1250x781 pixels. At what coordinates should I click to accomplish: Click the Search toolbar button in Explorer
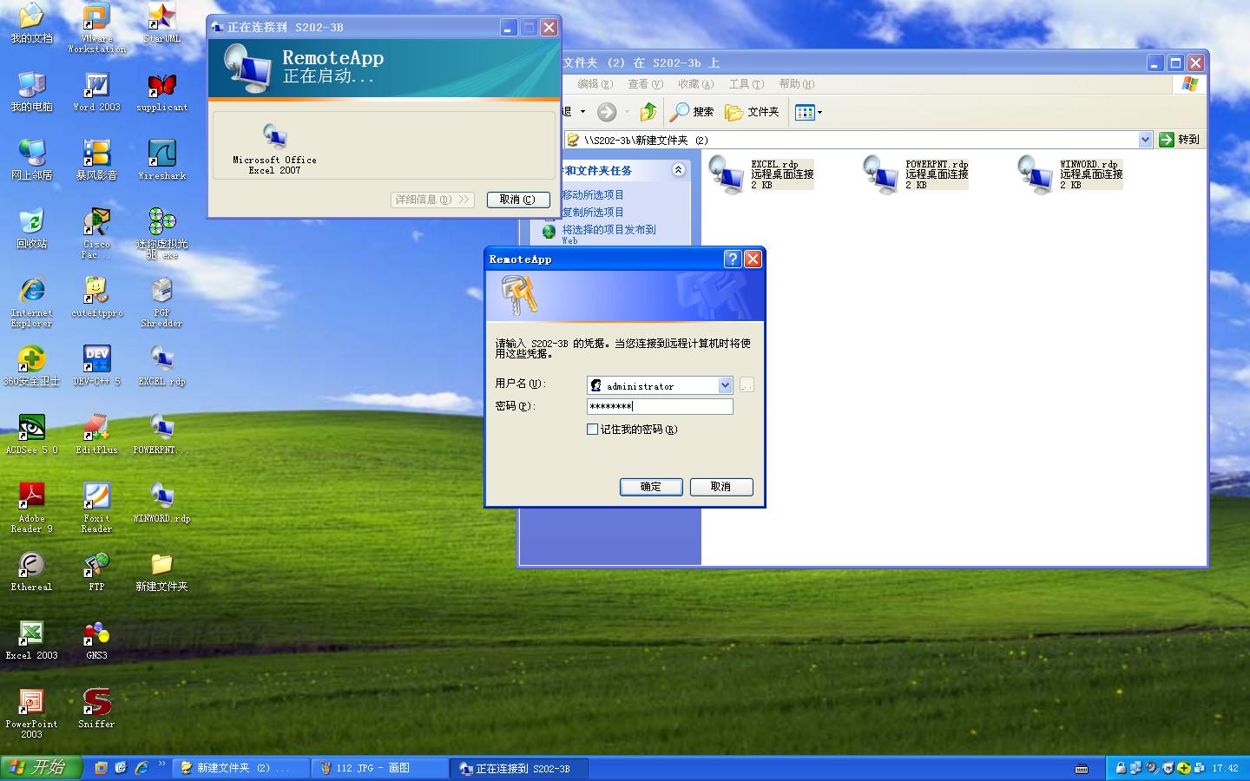692,111
